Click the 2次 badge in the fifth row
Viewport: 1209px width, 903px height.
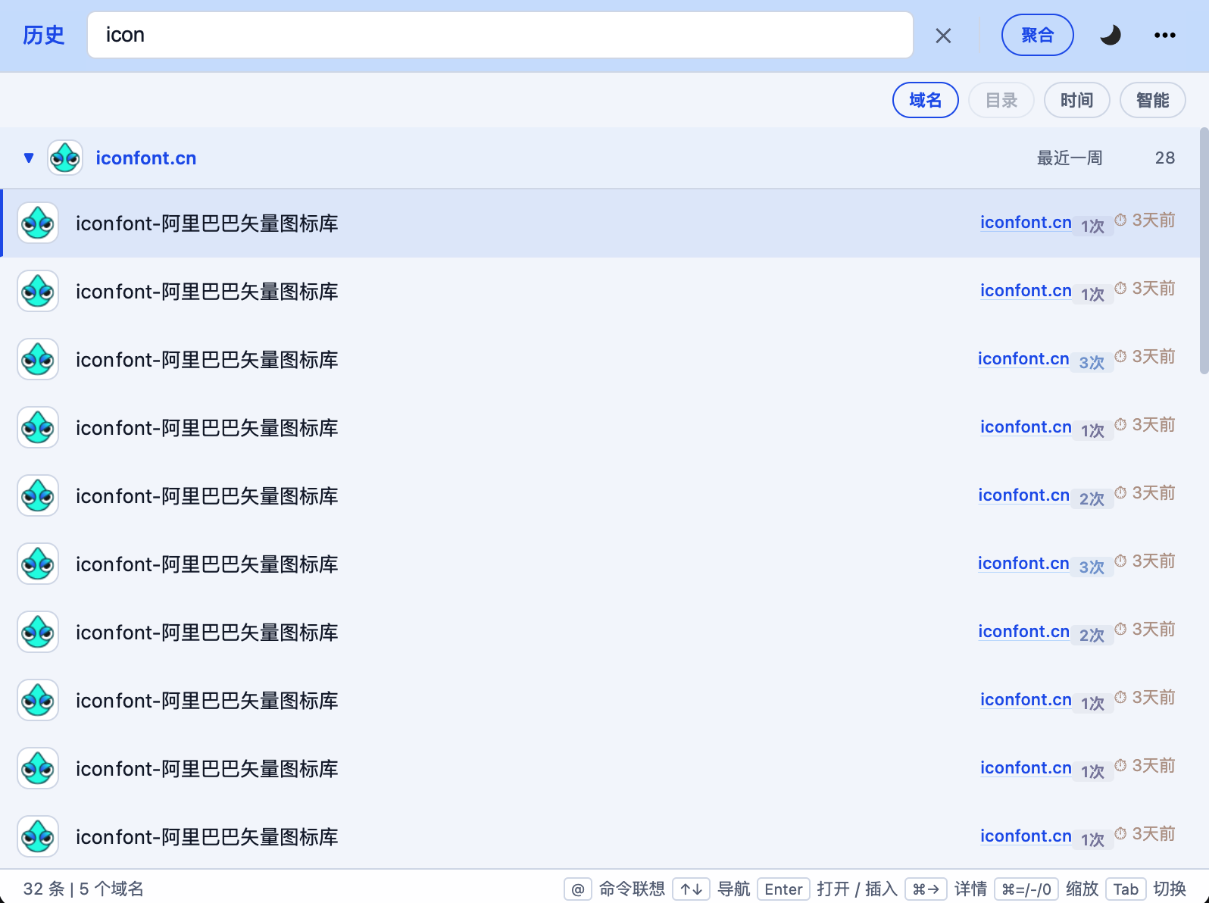1092,498
